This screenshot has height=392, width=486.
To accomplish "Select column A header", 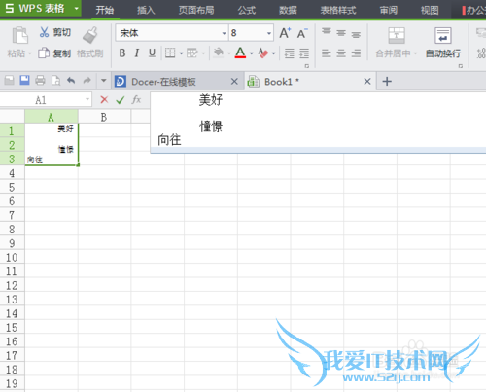I will (x=52, y=117).
